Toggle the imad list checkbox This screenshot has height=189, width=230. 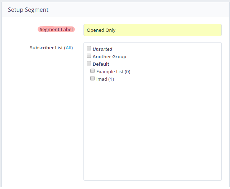92,79
